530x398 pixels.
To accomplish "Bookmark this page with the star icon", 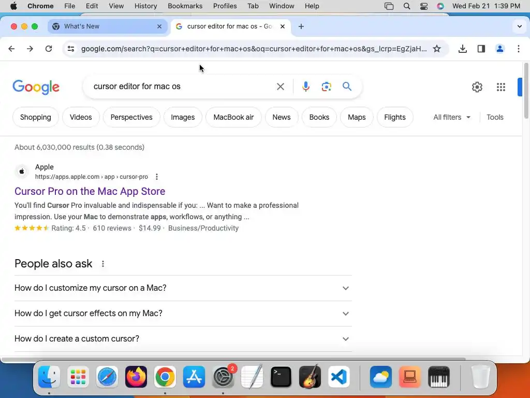I will click(437, 49).
